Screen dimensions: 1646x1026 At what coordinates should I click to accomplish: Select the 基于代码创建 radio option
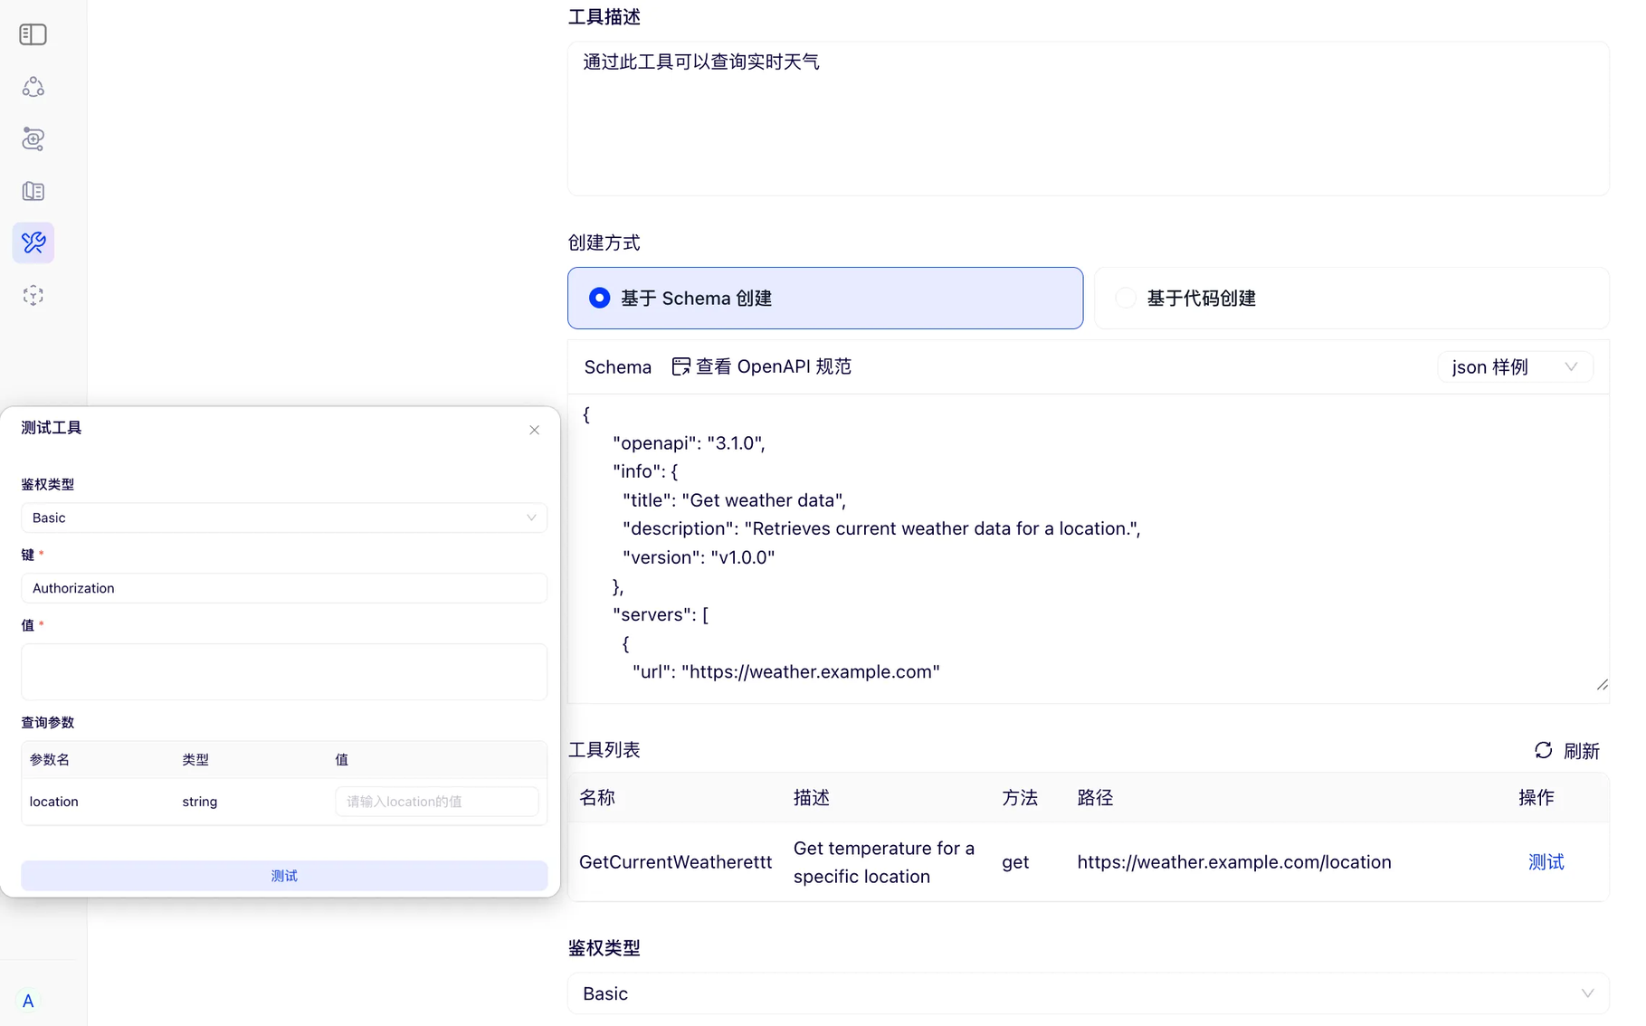click(x=1125, y=298)
